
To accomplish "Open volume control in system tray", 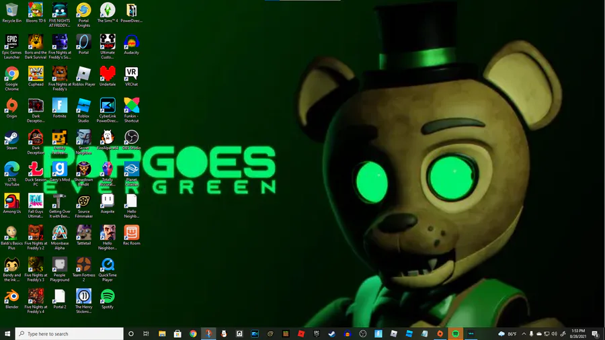I will [555, 334].
